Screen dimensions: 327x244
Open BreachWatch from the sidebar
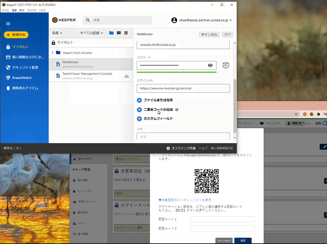click(x=22, y=78)
